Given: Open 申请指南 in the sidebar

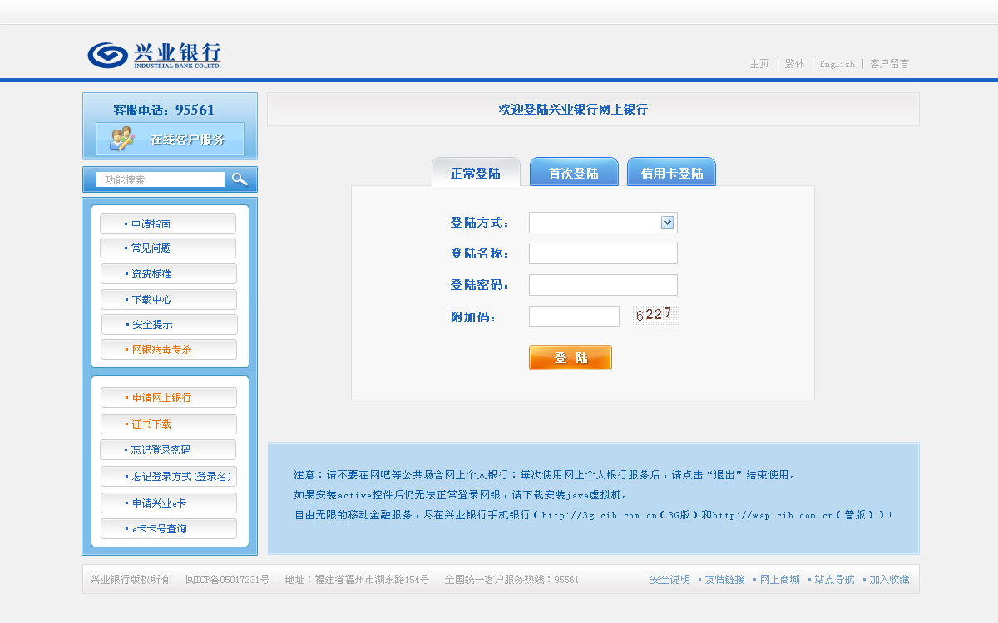Looking at the screenshot, I should click(168, 224).
